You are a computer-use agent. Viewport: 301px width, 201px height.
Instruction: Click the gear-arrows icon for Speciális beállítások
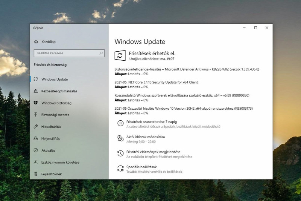click(x=120, y=169)
